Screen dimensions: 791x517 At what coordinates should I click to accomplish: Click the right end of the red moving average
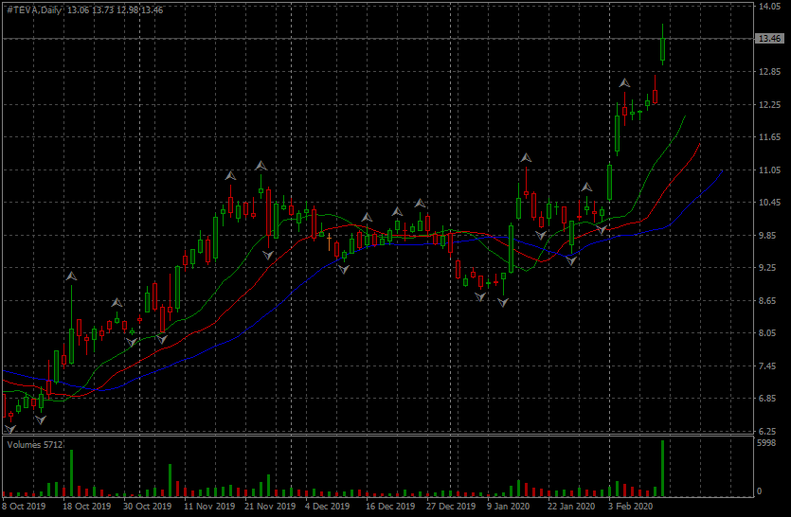tap(700, 144)
